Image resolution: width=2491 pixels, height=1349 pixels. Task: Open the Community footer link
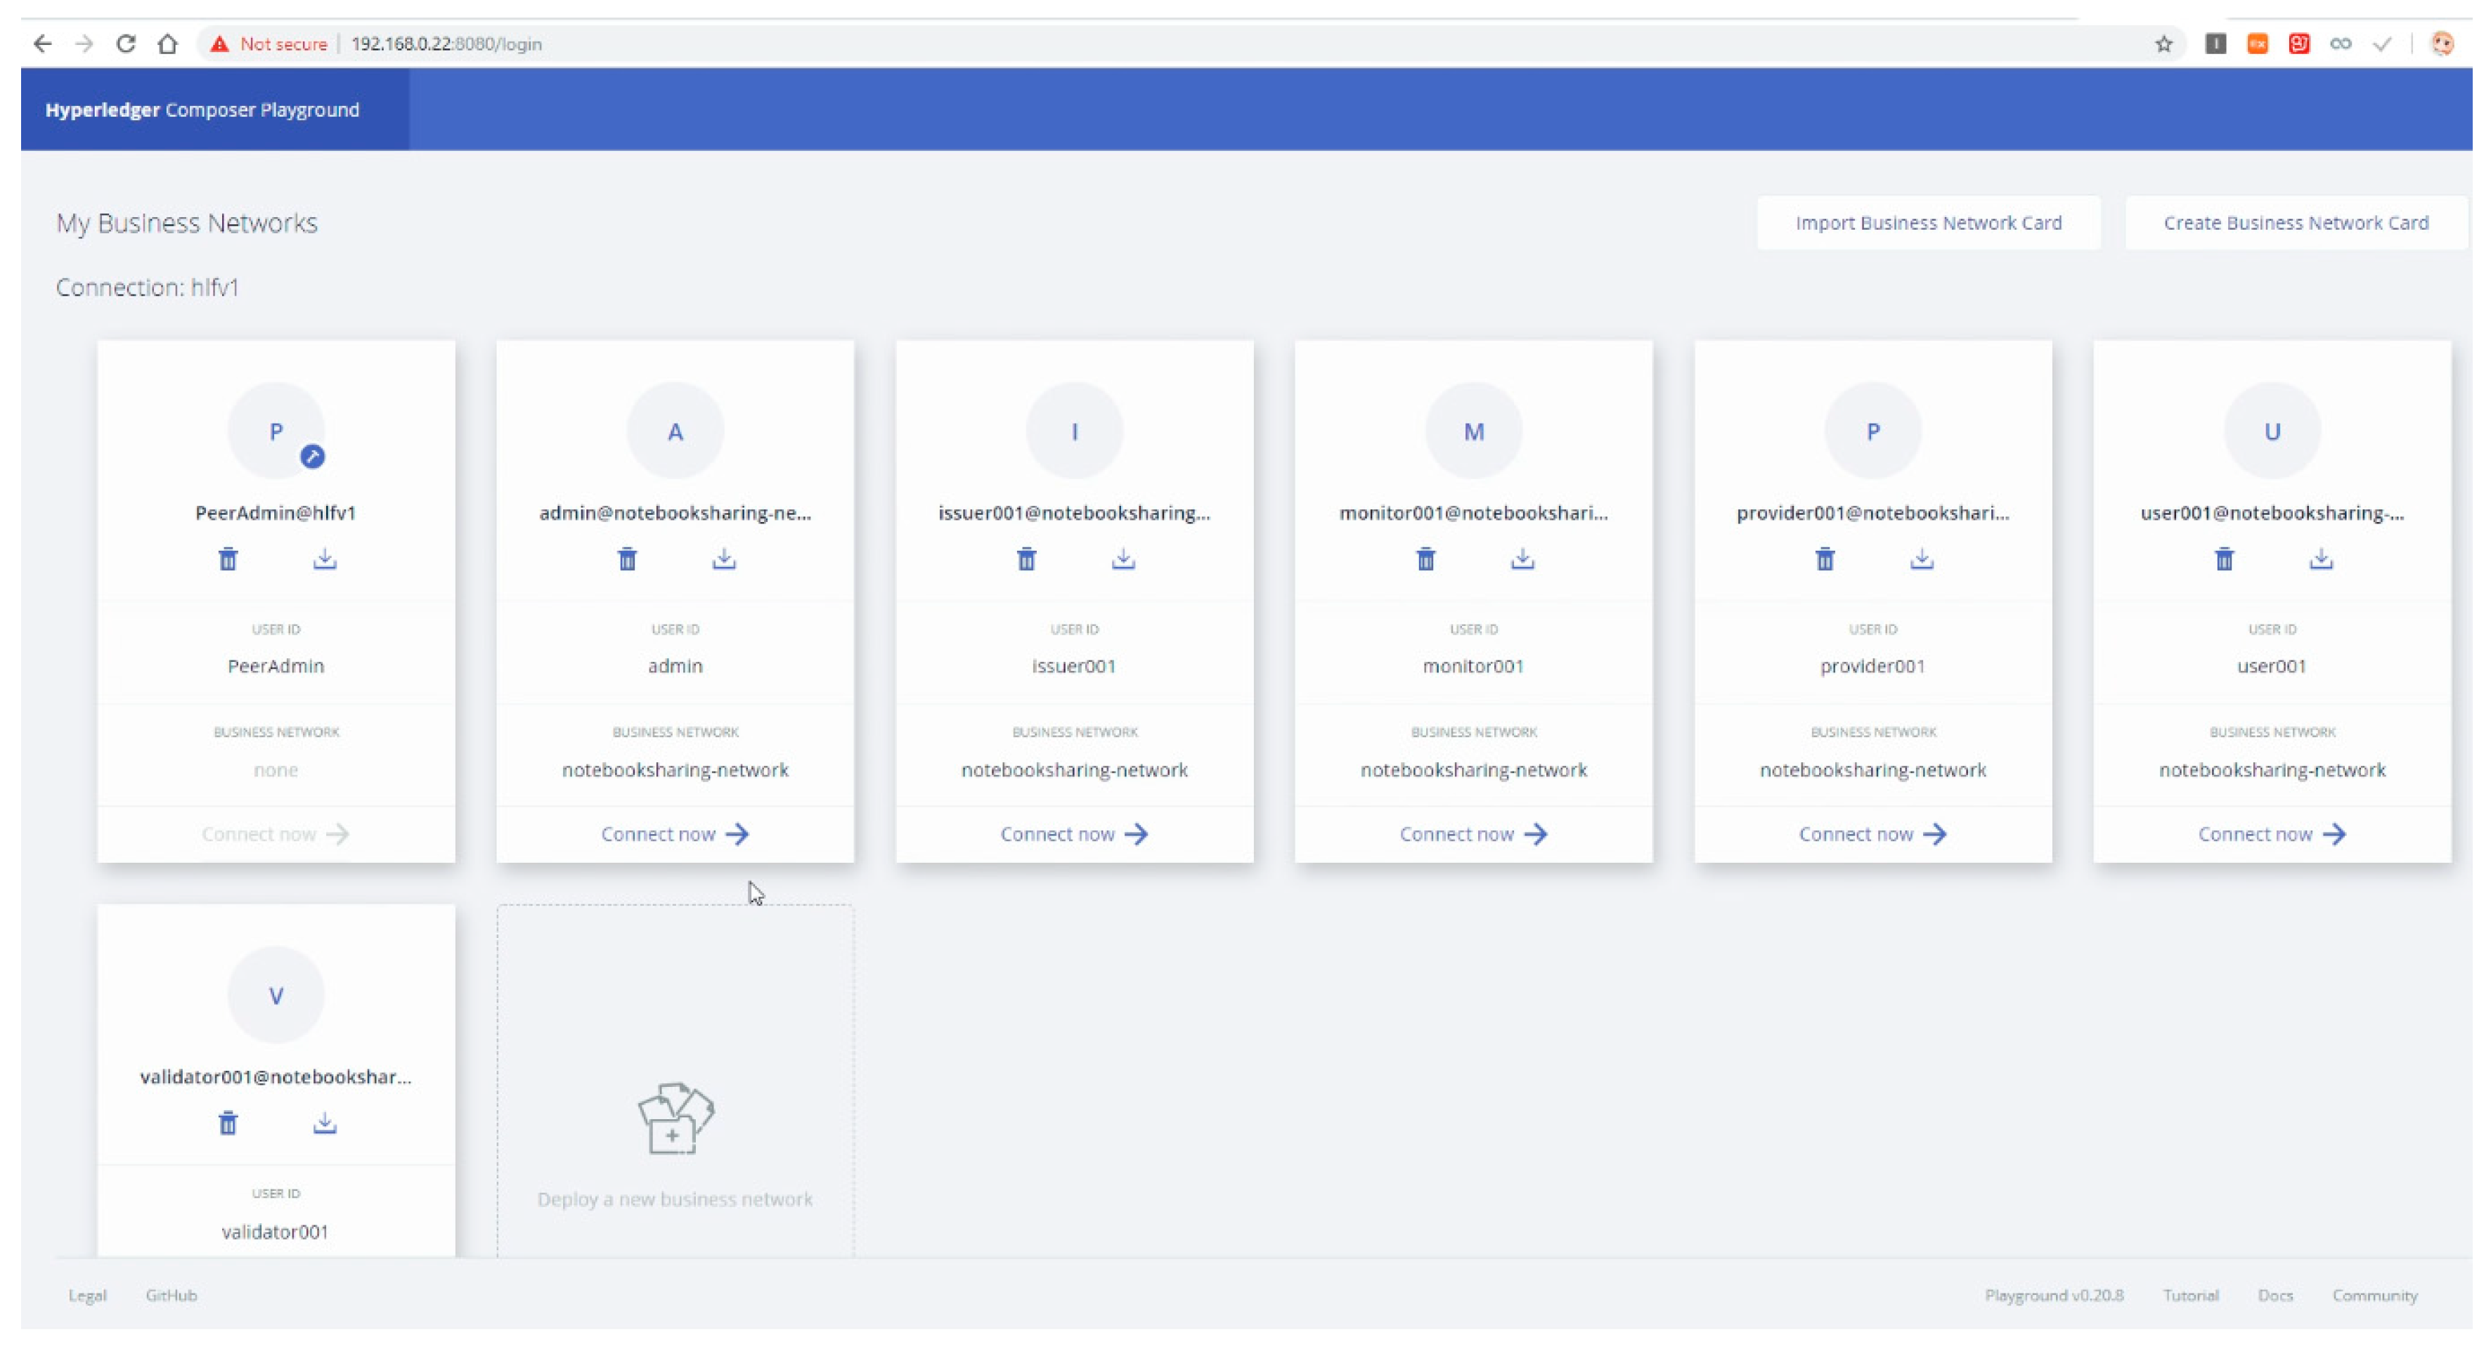(2375, 1296)
